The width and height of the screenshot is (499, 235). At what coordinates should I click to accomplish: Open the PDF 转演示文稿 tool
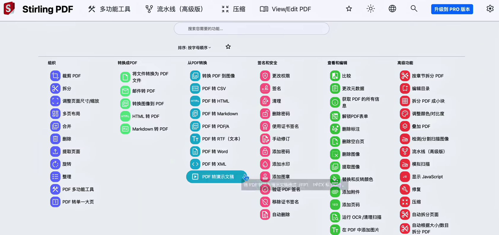pyautogui.click(x=216, y=177)
